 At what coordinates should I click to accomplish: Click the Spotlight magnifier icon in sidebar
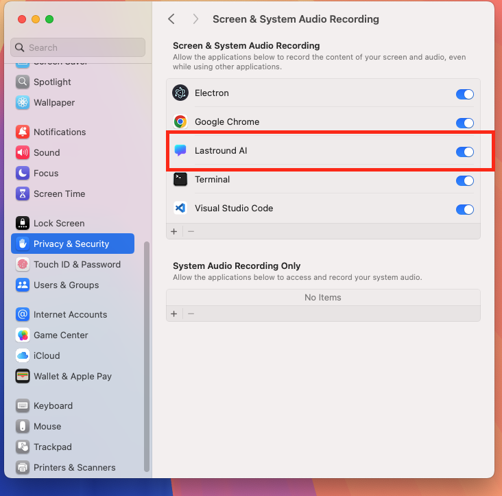pos(23,82)
